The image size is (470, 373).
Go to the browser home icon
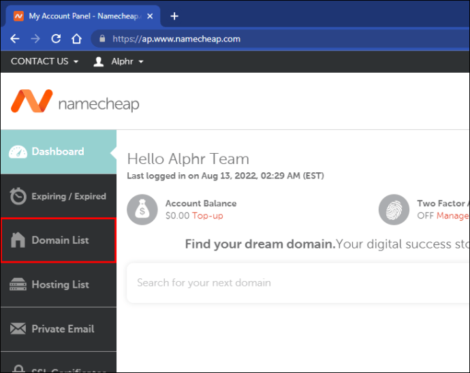(x=77, y=39)
